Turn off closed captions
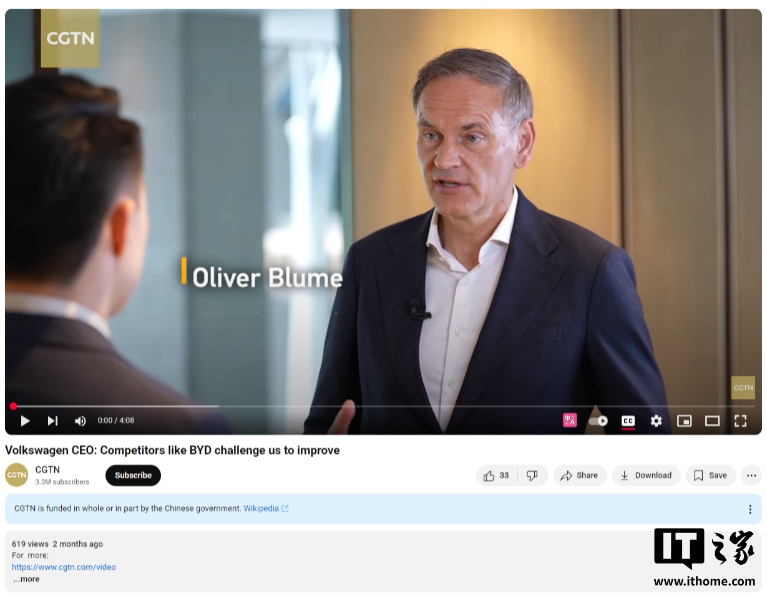Viewport: 767px width, 596px height. click(628, 421)
